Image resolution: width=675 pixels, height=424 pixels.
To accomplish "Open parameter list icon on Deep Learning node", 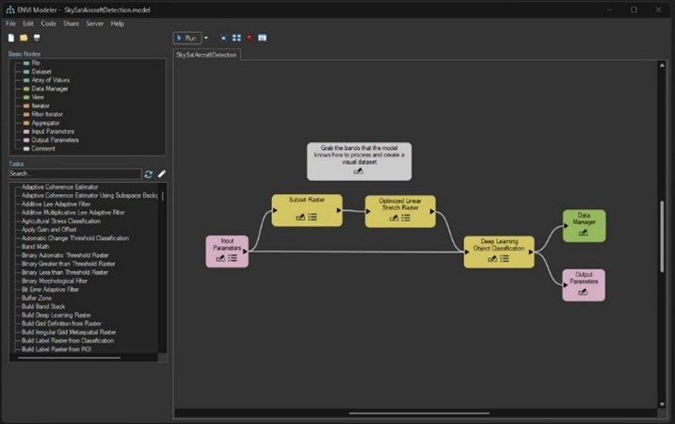I will pos(505,257).
